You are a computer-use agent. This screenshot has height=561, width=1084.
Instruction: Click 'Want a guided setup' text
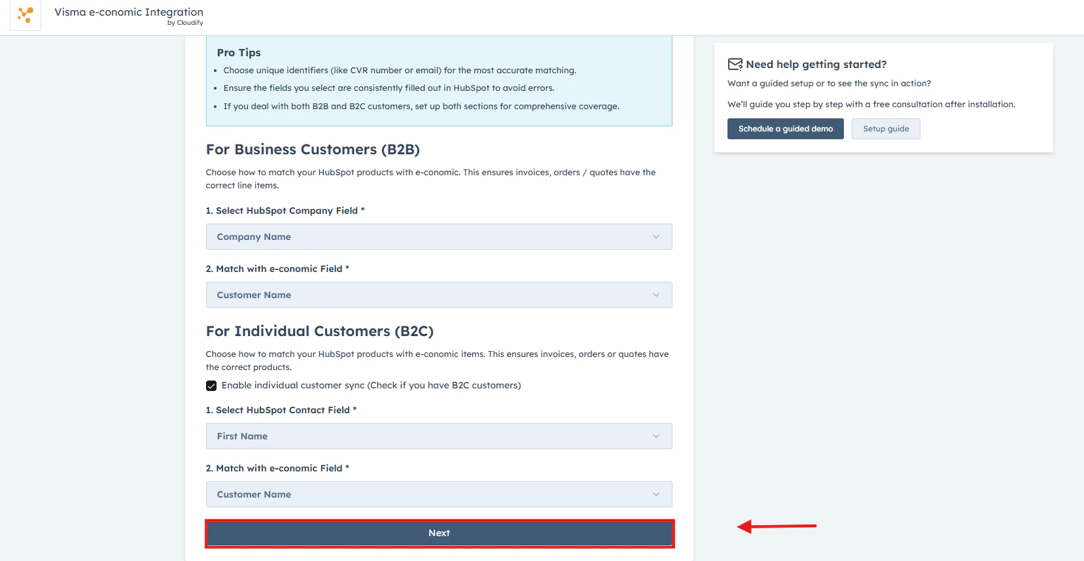coord(829,83)
